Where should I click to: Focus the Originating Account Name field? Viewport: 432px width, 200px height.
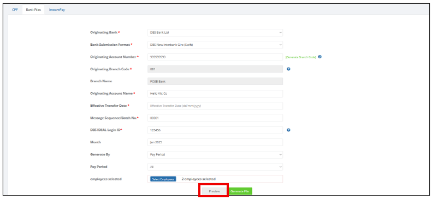215,93
